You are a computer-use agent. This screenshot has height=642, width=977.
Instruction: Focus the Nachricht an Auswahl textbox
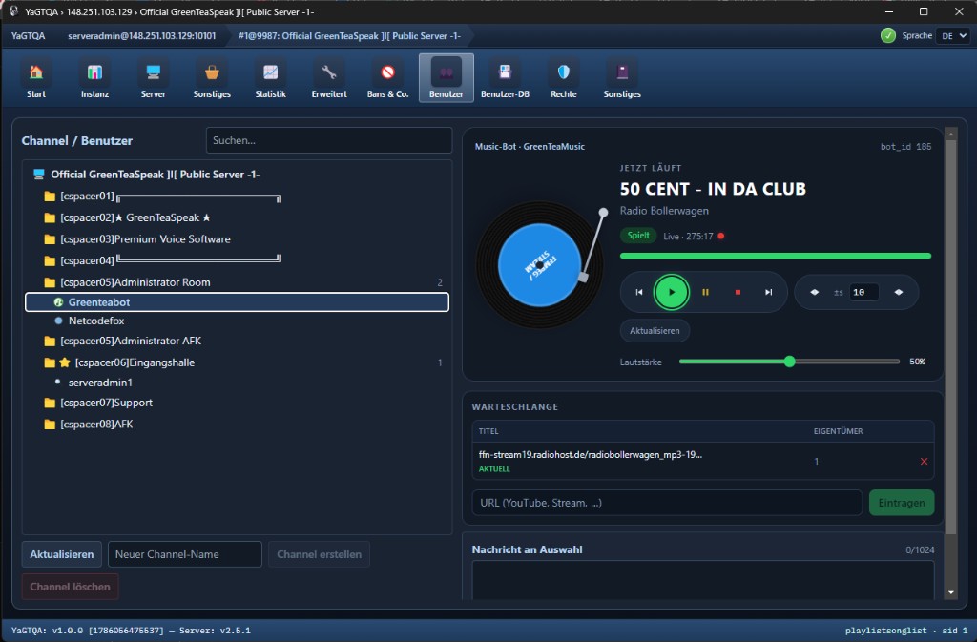(x=703, y=580)
